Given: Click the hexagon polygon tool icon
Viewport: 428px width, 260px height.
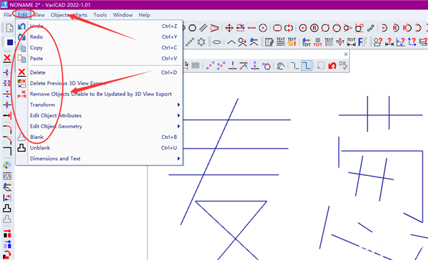Looking at the screenshot, I should click(x=193, y=28).
